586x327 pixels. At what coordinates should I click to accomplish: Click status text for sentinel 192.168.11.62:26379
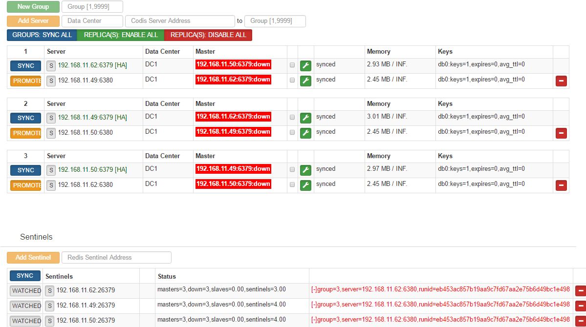[x=221, y=289]
